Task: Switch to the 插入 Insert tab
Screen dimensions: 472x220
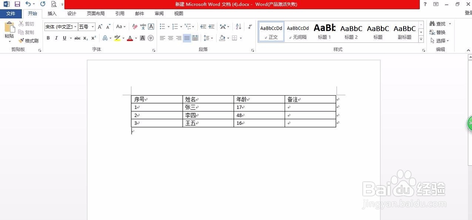Action: (x=52, y=14)
